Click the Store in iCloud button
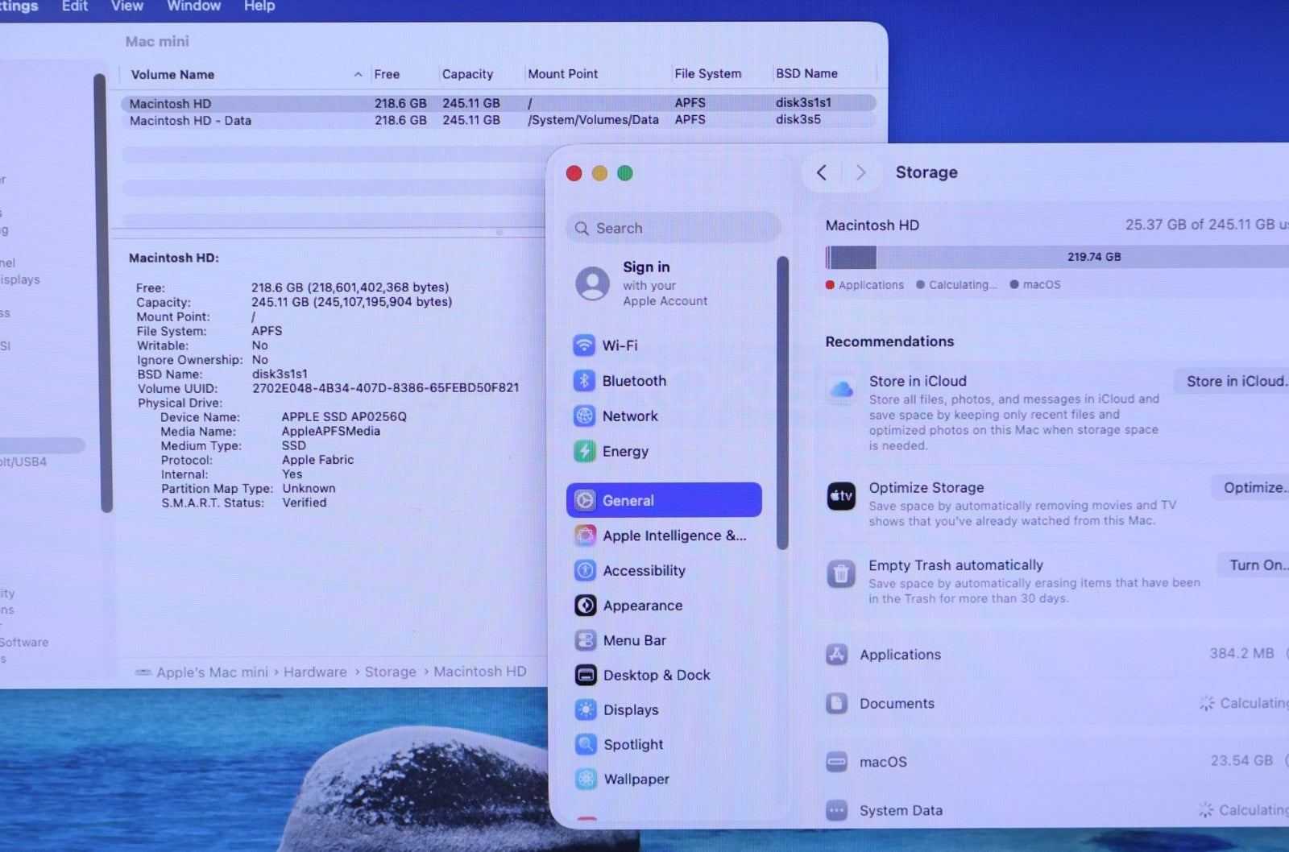 [1234, 382]
